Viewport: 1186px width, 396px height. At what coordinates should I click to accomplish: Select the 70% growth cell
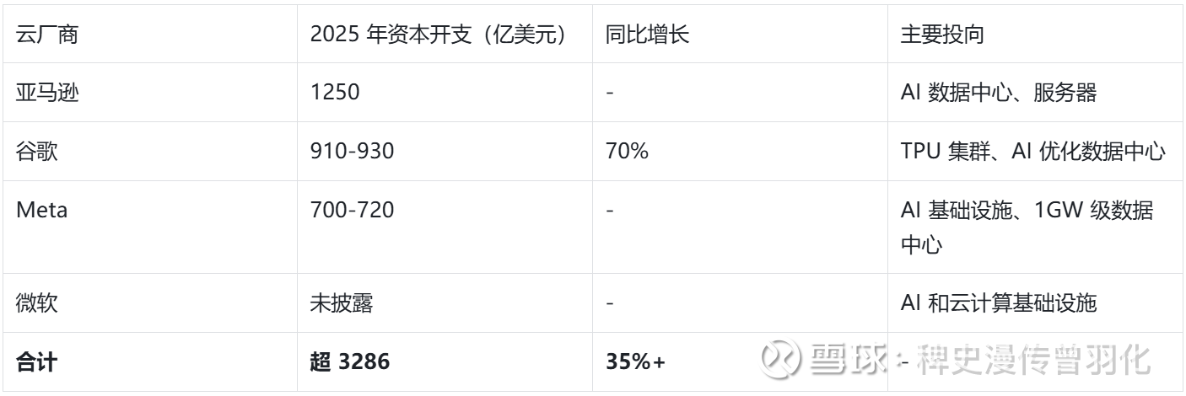click(x=627, y=152)
